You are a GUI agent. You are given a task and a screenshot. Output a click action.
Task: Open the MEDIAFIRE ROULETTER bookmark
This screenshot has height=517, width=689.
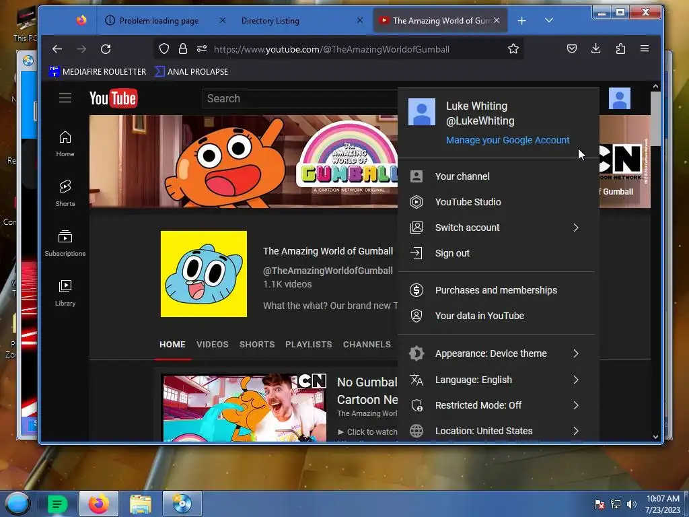point(98,71)
